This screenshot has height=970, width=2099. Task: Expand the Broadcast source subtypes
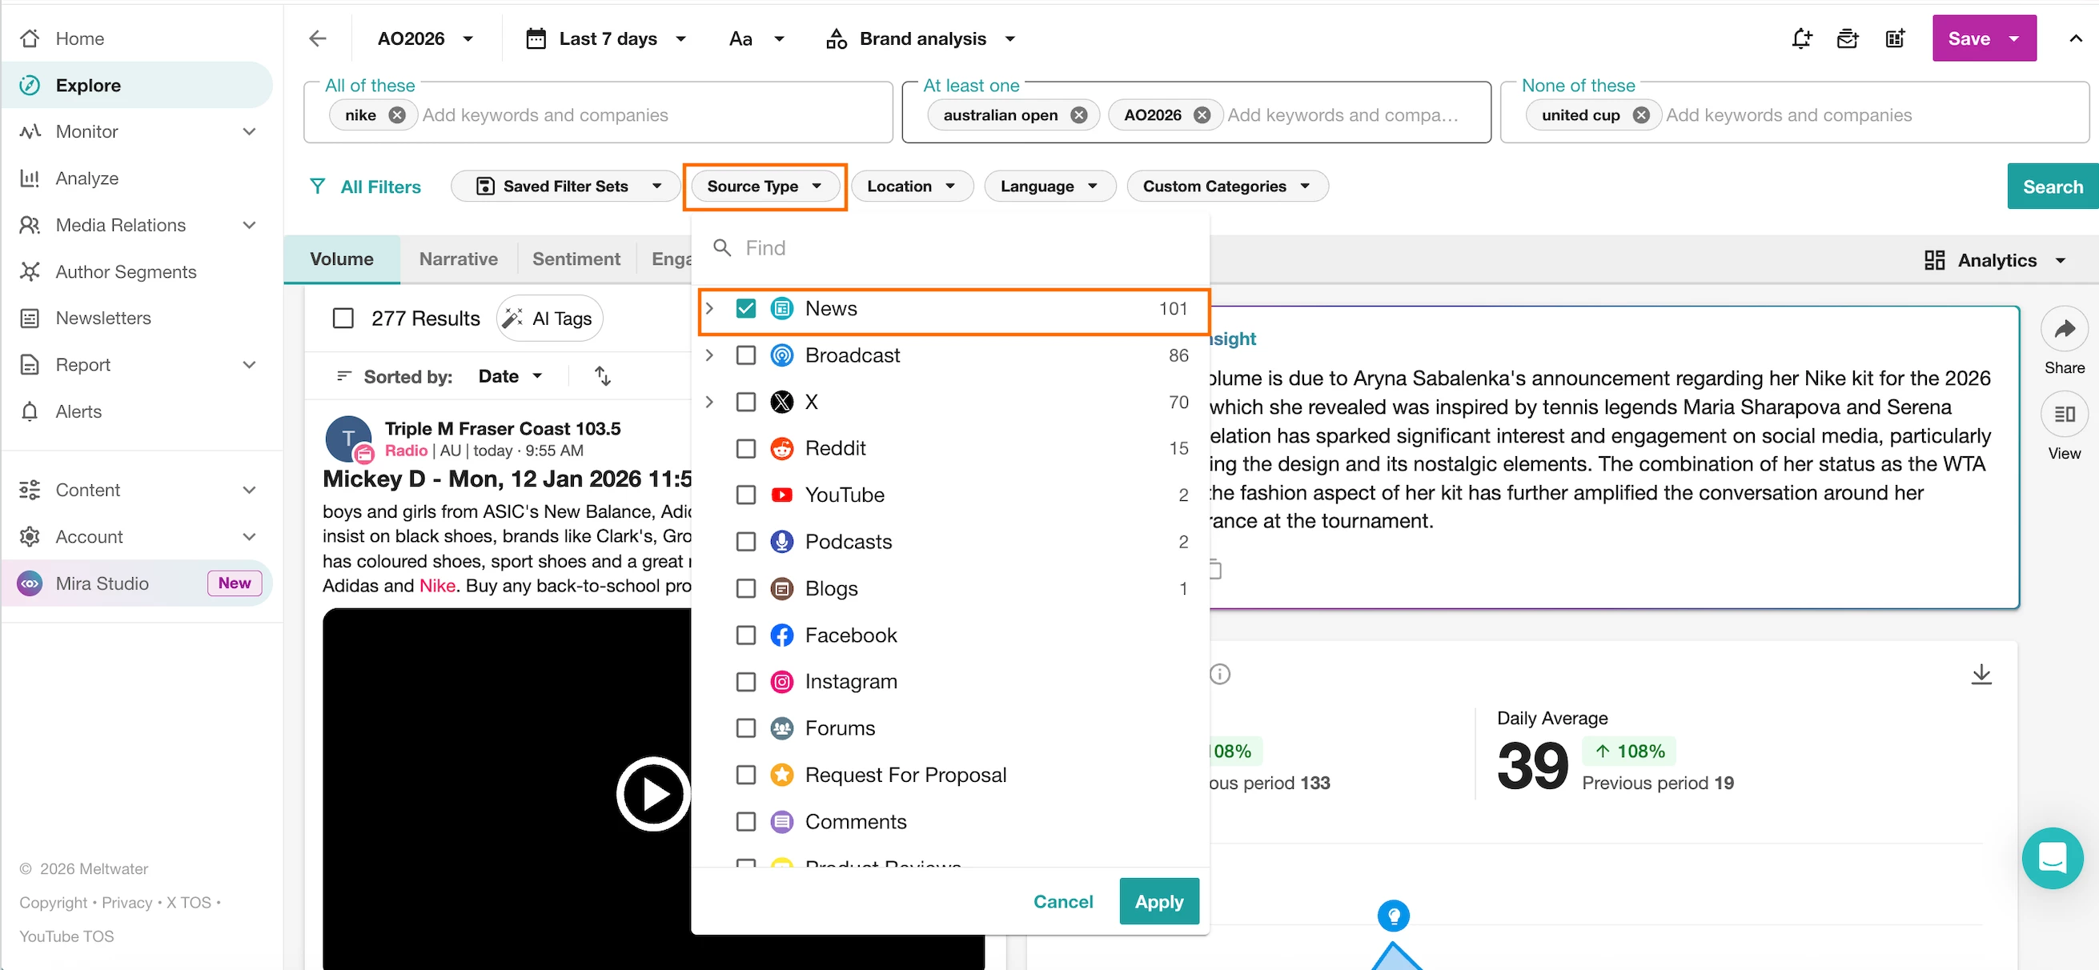click(x=710, y=355)
